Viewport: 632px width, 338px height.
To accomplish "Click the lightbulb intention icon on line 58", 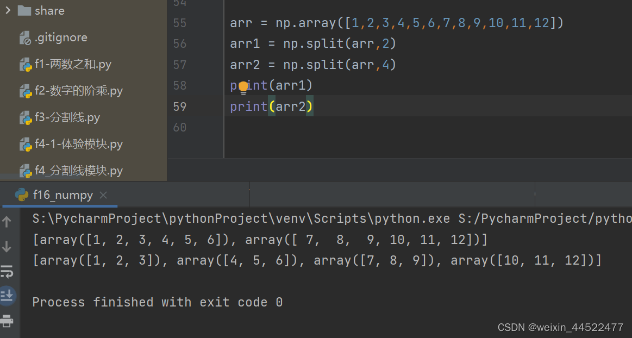I will [243, 87].
